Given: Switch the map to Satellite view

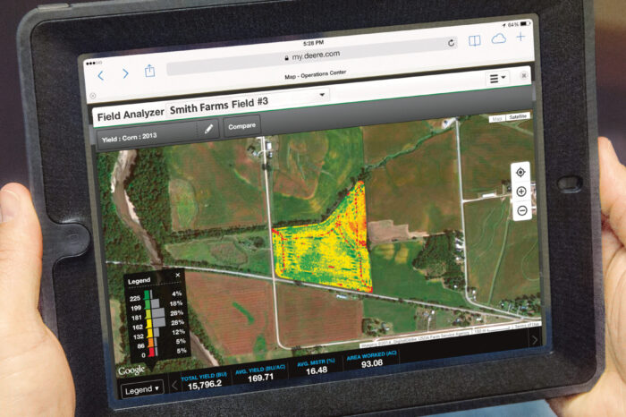Looking at the screenshot, I should (x=518, y=116).
